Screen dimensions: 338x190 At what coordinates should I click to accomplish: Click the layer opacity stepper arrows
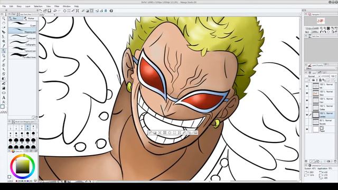point(336,76)
